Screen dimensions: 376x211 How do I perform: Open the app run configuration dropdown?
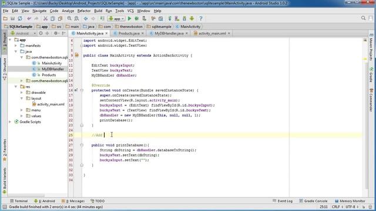click(x=116, y=19)
